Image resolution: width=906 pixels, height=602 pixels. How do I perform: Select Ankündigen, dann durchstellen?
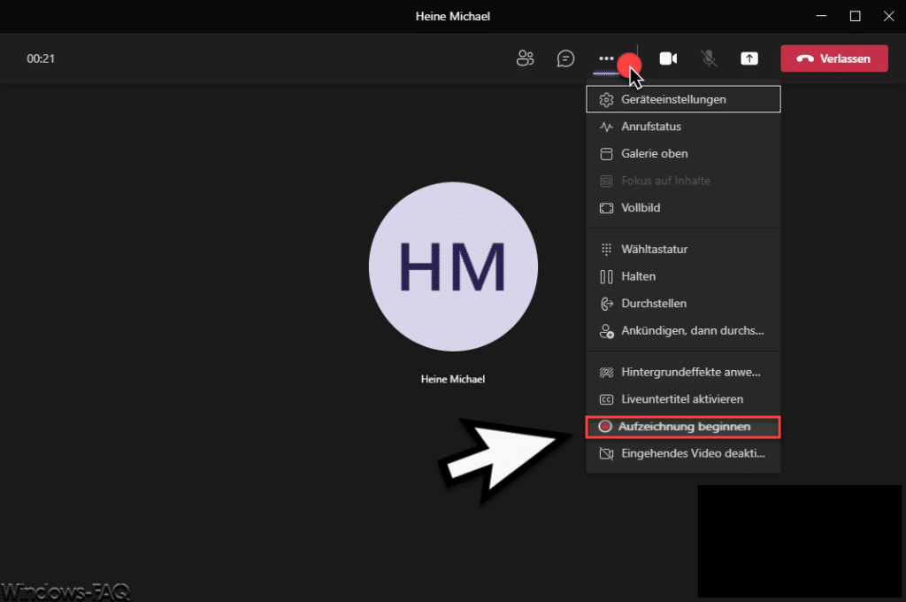tap(683, 331)
